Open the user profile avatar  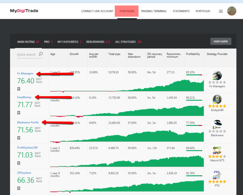232,11
